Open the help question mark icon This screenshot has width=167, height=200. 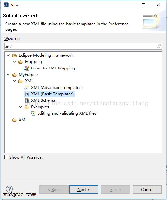point(9,189)
